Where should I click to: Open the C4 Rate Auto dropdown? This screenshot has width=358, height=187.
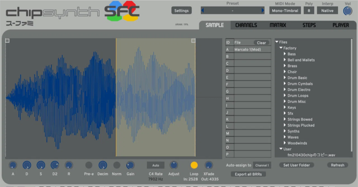click(x=156, y=165)
